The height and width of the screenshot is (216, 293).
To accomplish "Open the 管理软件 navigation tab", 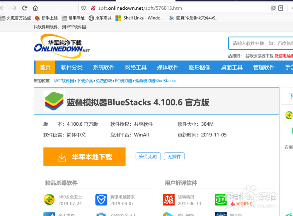I will (x=264, y=67).
